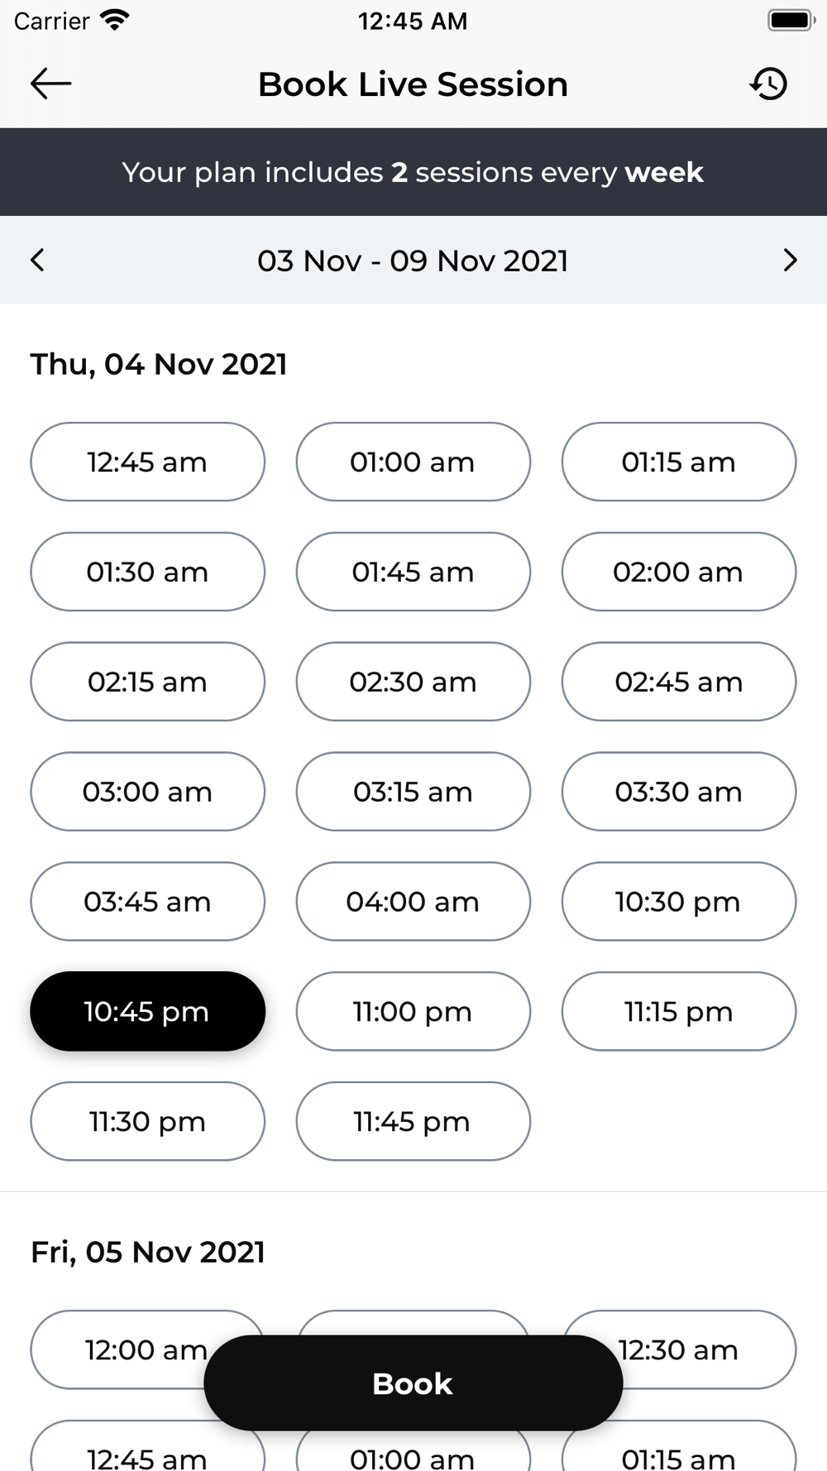Select the 11:30 pm time slot
The width and height of the screenshot is (827, 1471).
(148, 1121)
